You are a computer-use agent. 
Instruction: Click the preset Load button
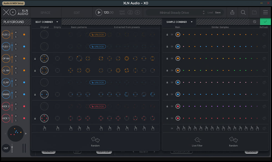(x=210, y=12)
